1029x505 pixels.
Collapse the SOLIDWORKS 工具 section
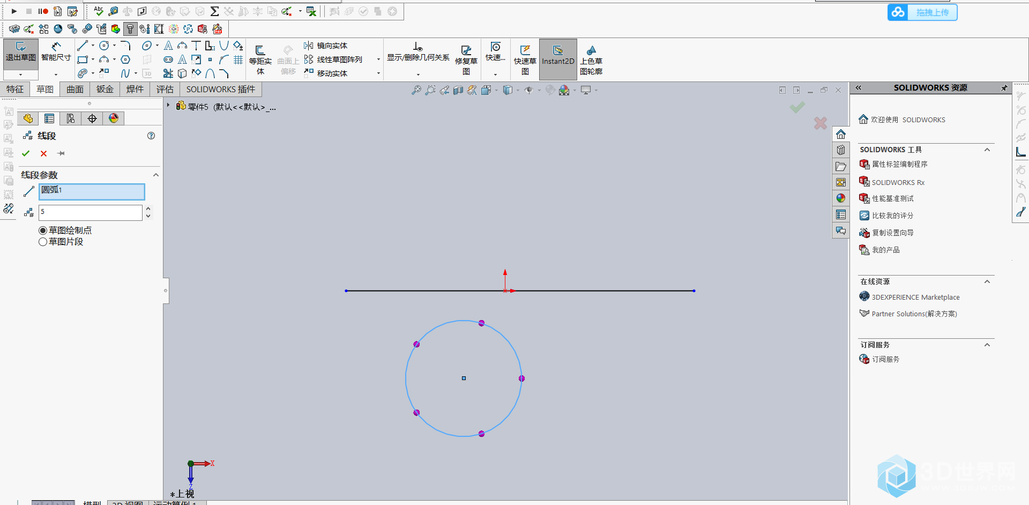coord(987,150)
